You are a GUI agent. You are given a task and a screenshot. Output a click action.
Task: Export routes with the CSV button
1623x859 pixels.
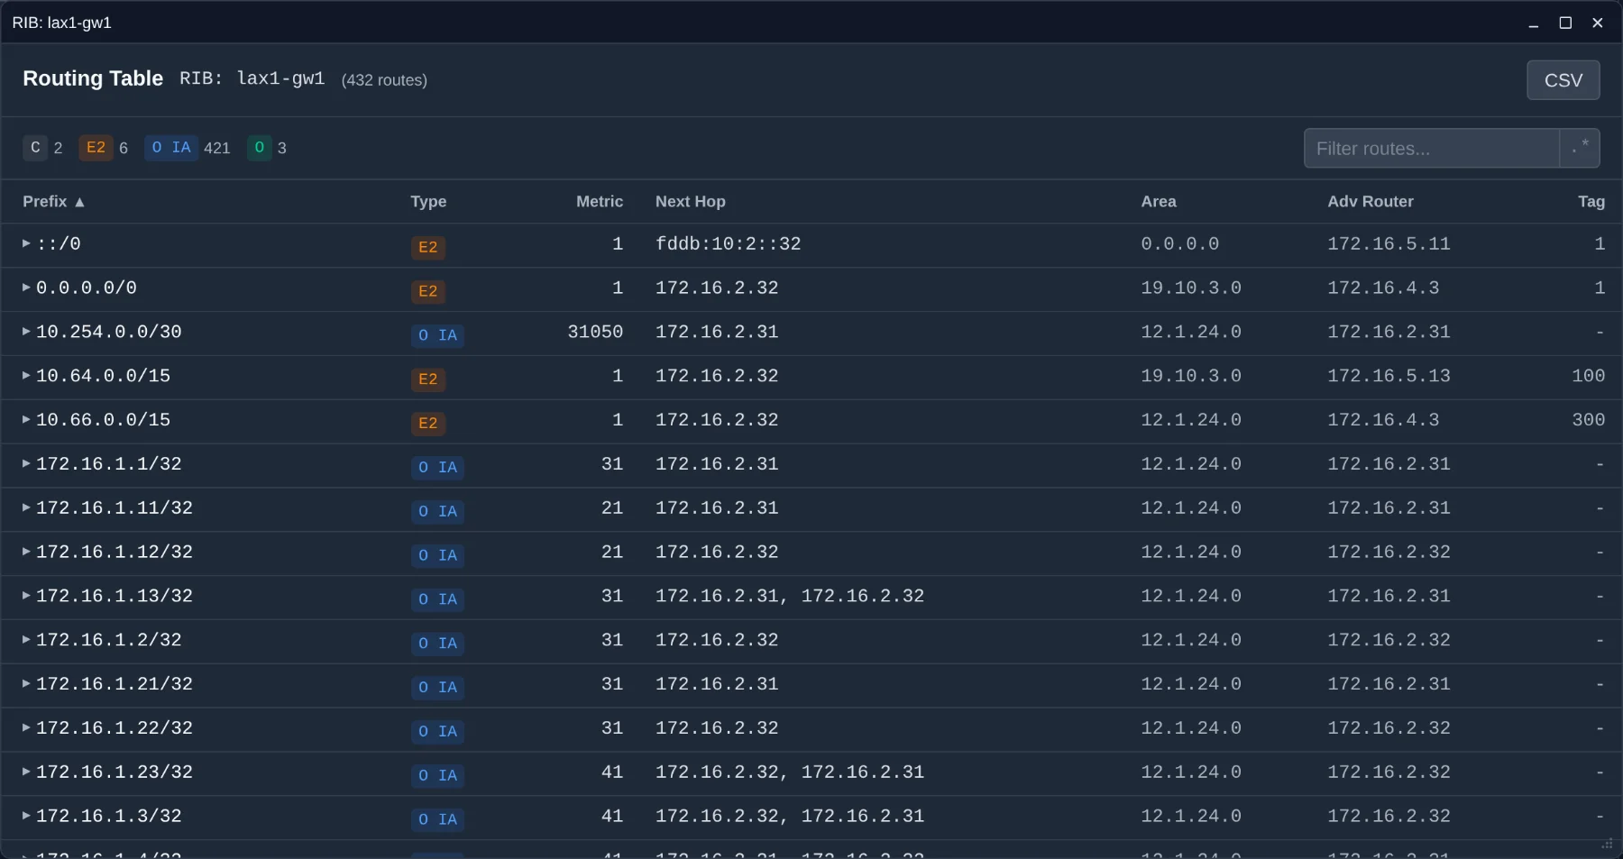(x=1563, y=80)
